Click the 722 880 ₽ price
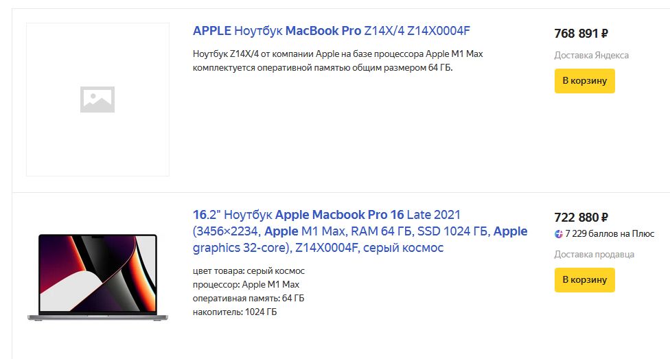Viewport: 670px width, 359px height. (581, 218)
